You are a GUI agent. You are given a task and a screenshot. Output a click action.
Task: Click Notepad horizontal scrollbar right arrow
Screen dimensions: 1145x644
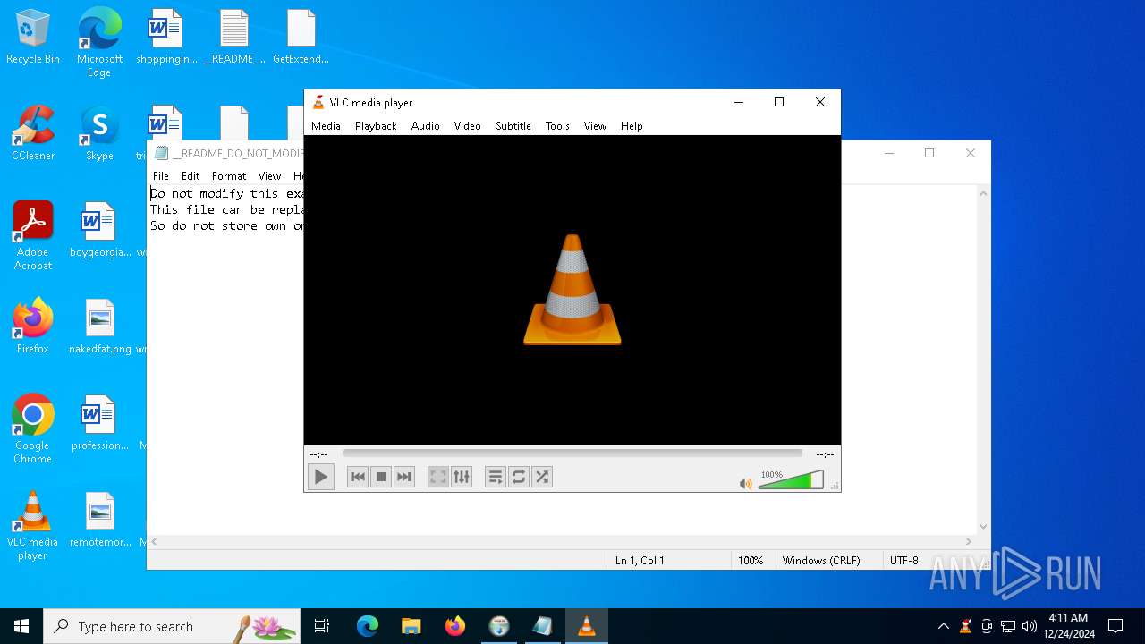tap(968, 541)
